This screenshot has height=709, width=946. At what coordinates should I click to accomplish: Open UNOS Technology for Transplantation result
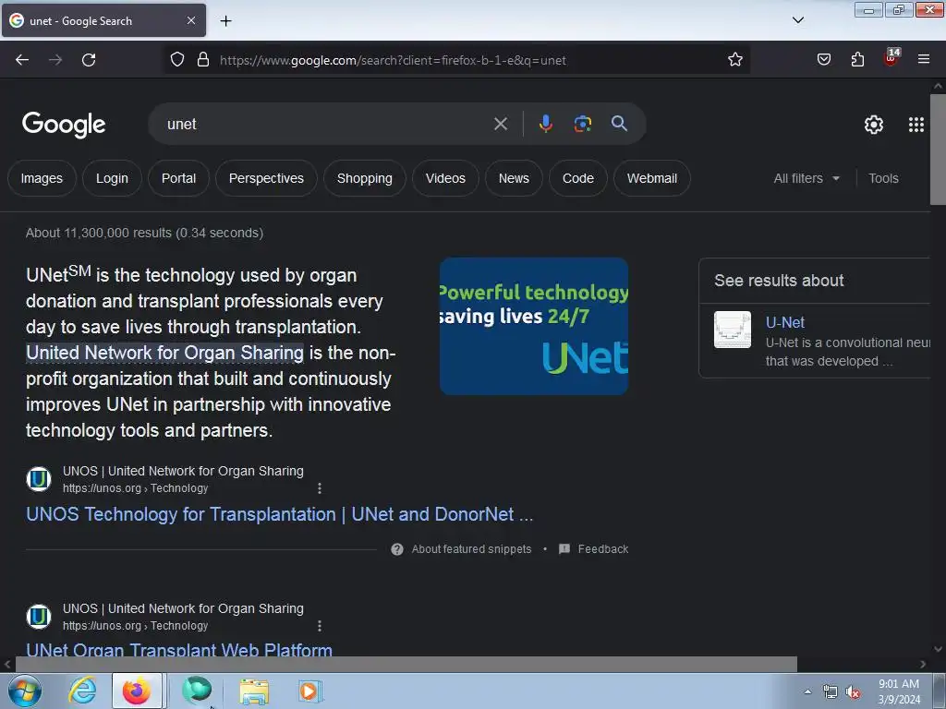click(279, 514)
